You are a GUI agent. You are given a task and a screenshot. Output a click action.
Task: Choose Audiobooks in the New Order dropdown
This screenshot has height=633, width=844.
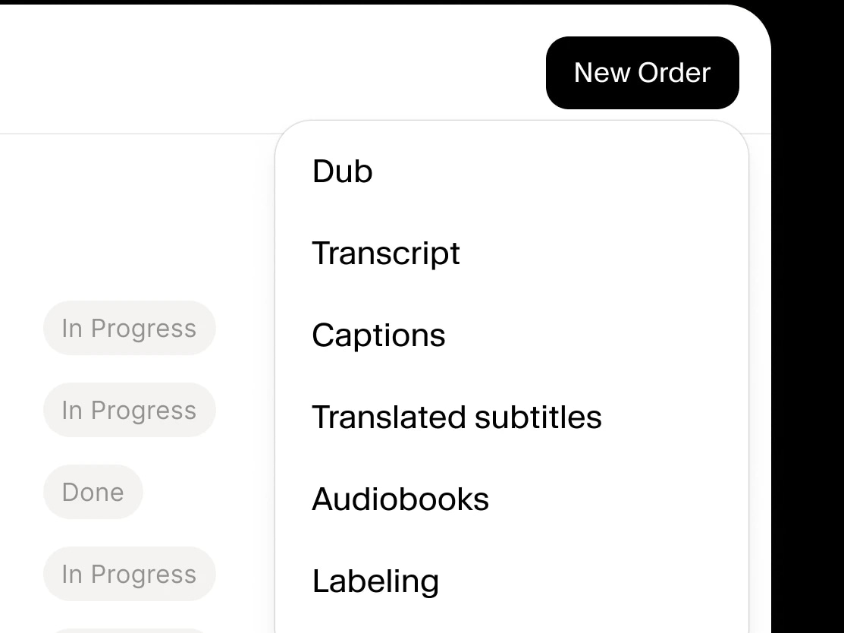[400, 499]
